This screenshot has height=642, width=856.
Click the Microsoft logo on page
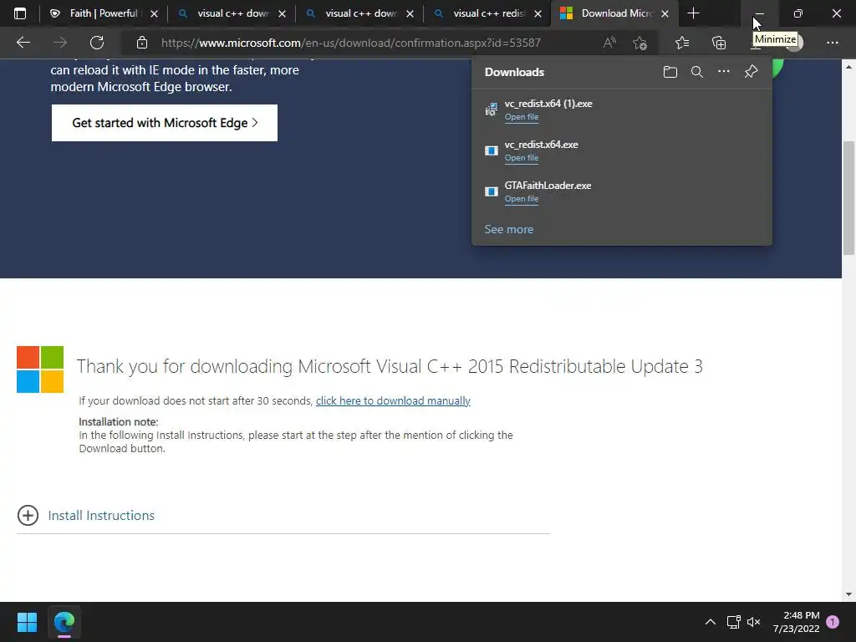click(40, 369)
